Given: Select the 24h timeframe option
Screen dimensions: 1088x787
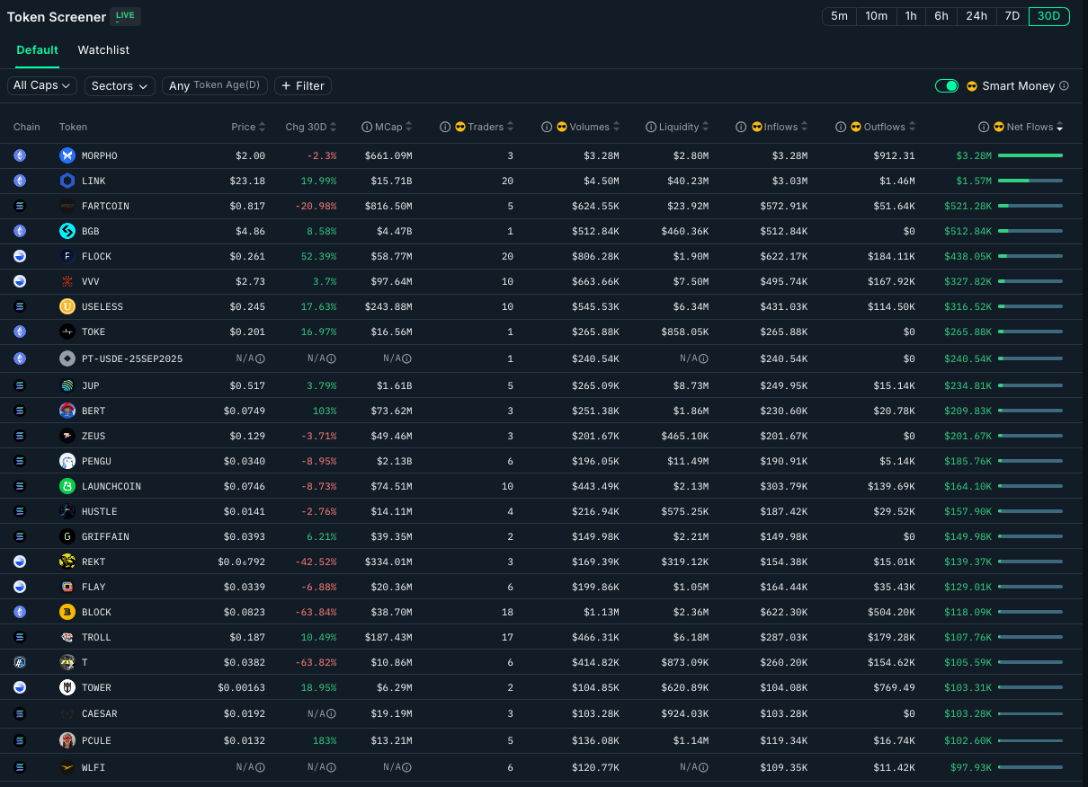Looking at the screenshot, I should (x=977, y=16).
